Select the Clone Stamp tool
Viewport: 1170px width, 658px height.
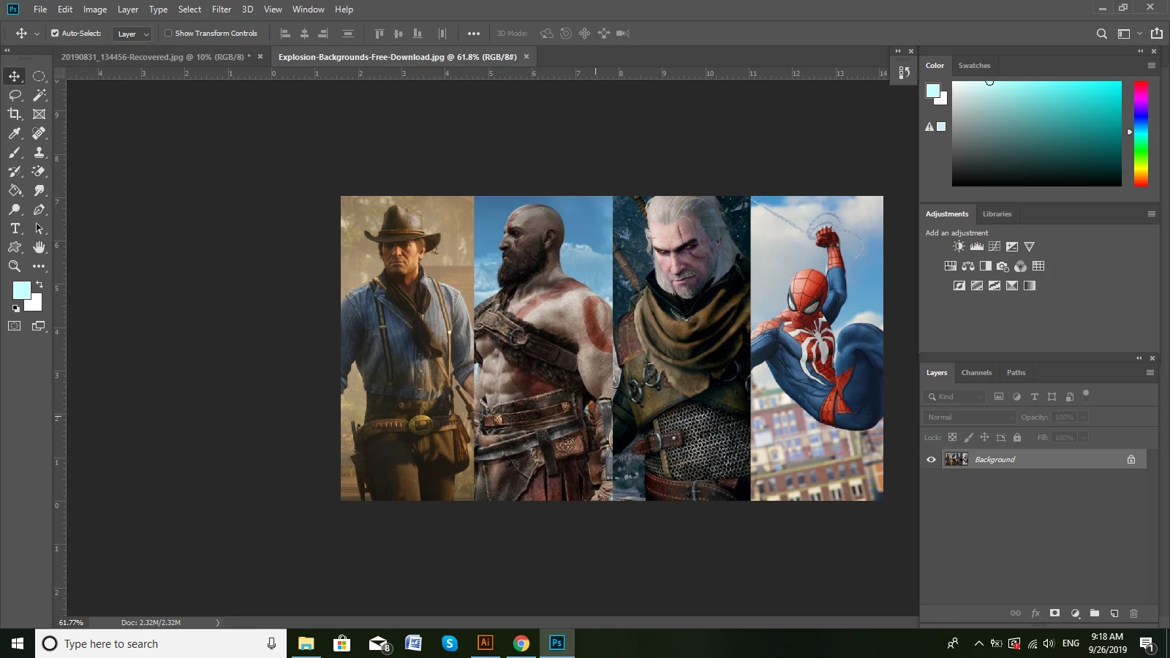coord(39,152)
